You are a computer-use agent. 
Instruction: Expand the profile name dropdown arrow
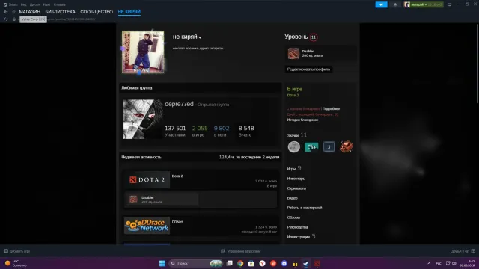200,38
